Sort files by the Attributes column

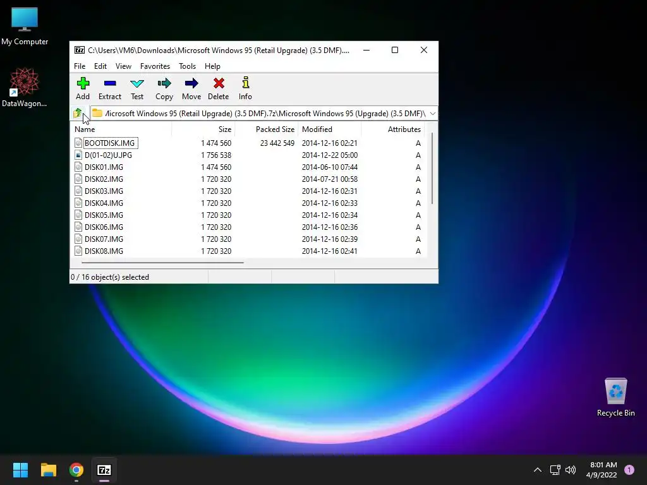coord(392,129)
